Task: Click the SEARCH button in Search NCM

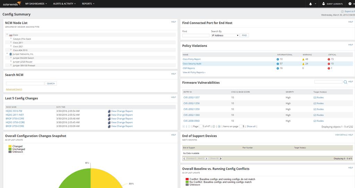Action: click(51, 83)
